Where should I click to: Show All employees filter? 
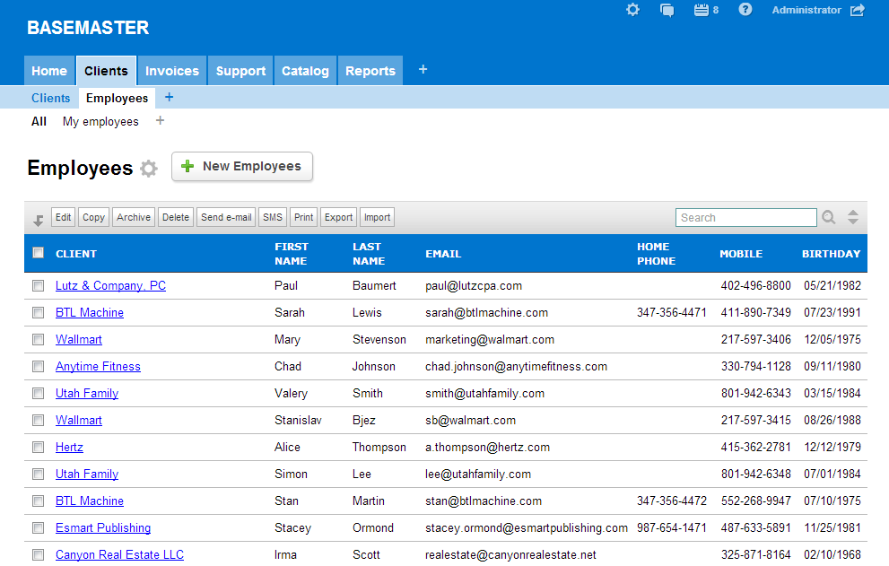[x=39, y=121]
